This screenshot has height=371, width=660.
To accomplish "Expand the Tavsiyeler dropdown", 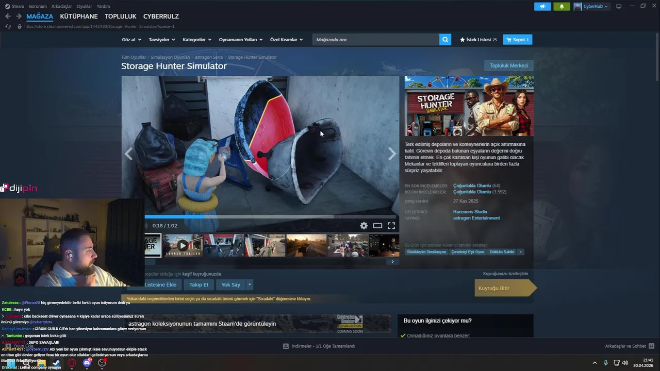I will click(162, 40).
